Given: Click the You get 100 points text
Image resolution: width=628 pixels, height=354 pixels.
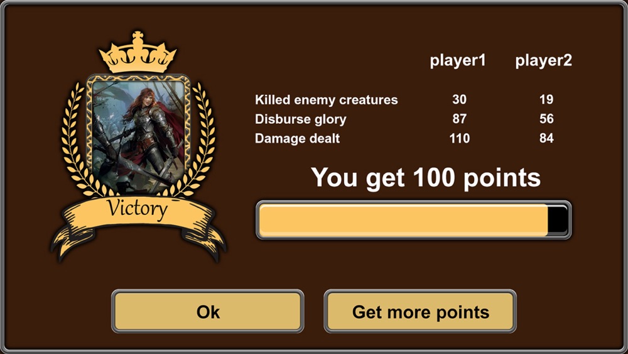Looking at the screenshot, I should [426, 177].
